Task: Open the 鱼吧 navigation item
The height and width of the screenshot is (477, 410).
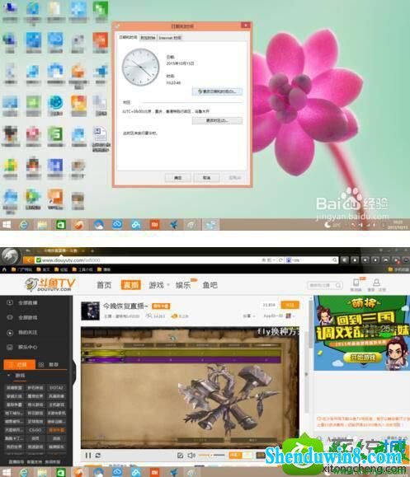Action: [x=210, y=285]
